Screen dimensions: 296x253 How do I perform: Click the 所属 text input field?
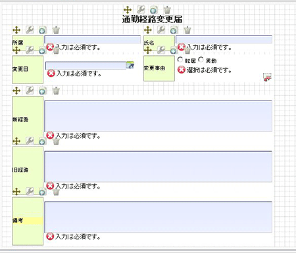click(x=93, y=39)
